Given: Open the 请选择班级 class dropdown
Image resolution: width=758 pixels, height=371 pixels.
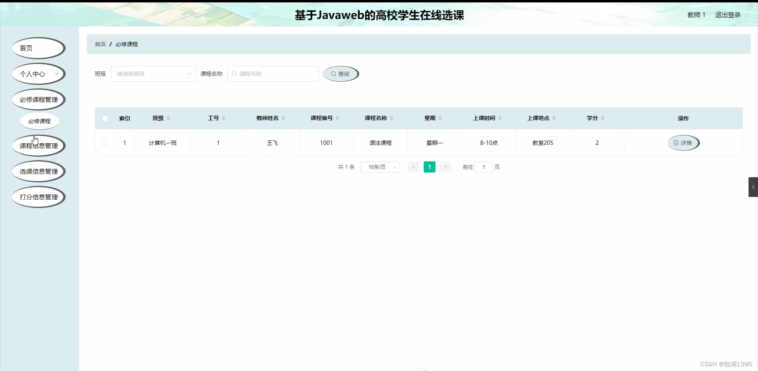Looking at the screenshot, I should pyautogui.click(x=153, y=74).
